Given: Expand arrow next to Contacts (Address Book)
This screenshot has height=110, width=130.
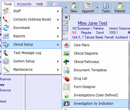Looking at the screenshot, I should tap(58, 19).
